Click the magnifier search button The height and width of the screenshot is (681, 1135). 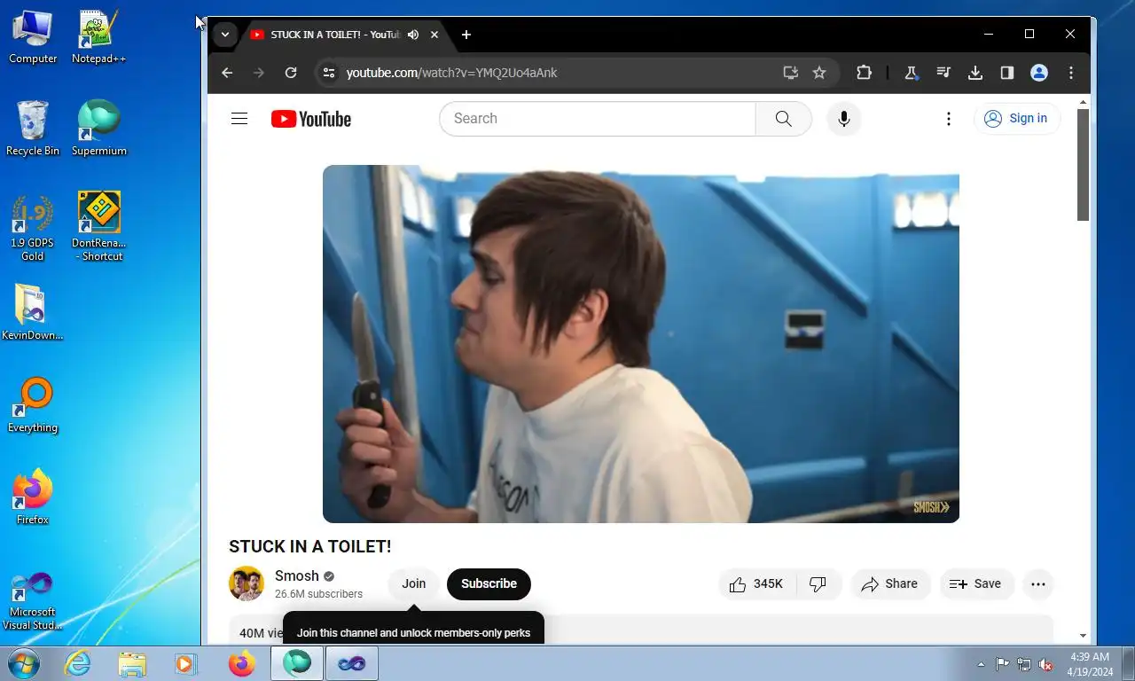(784, 119)
